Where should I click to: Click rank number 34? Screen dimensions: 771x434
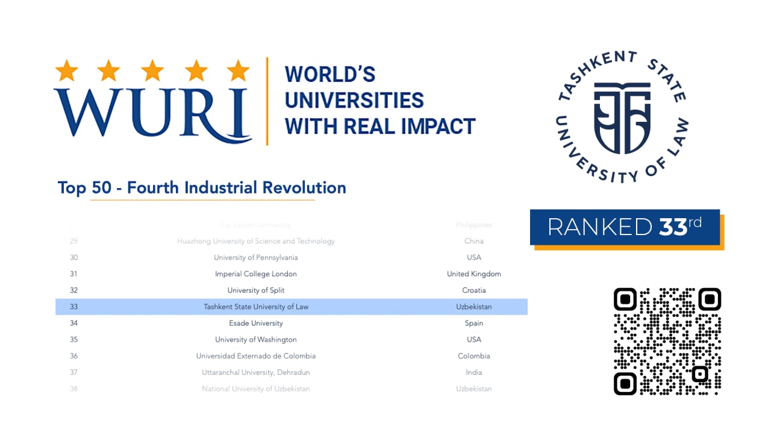tap(73, 323)
